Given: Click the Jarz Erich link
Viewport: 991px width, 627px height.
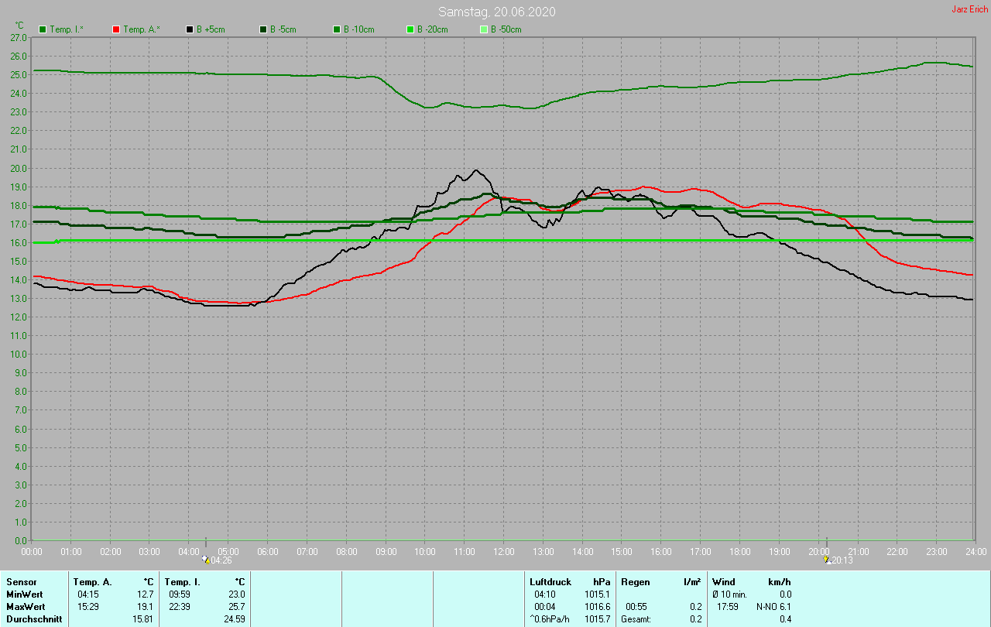Looking at the screenshot, I should point(969,9).
